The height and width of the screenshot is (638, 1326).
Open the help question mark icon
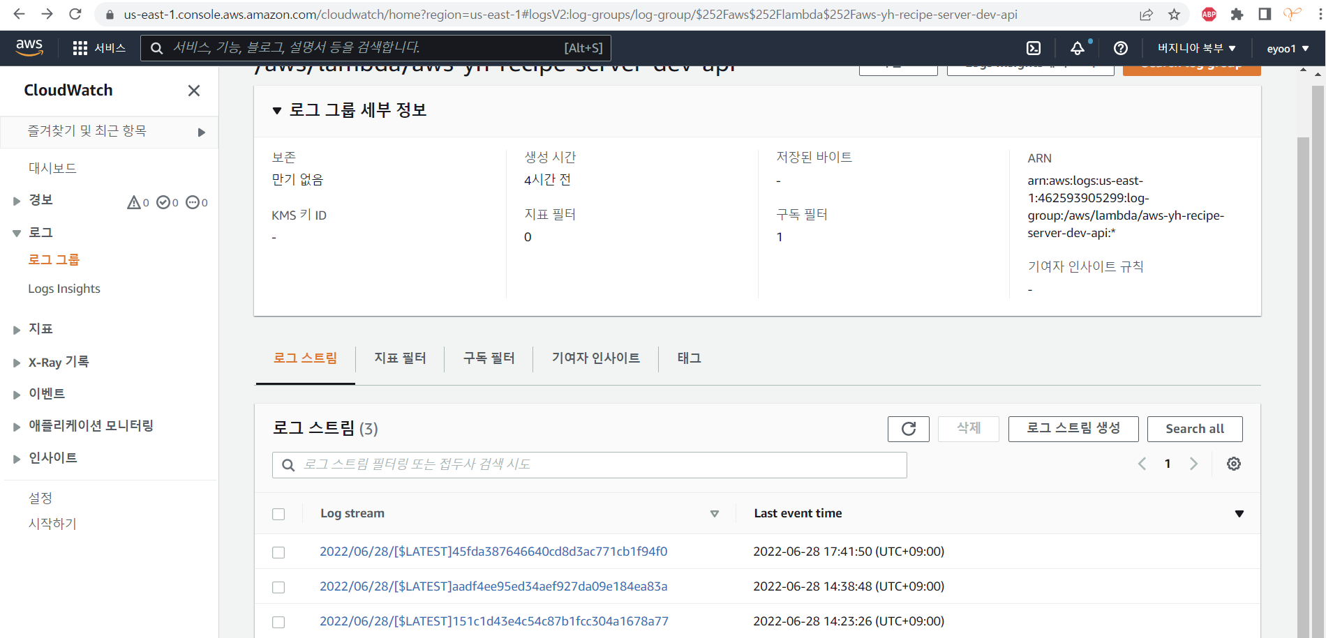click(1121, 48)
